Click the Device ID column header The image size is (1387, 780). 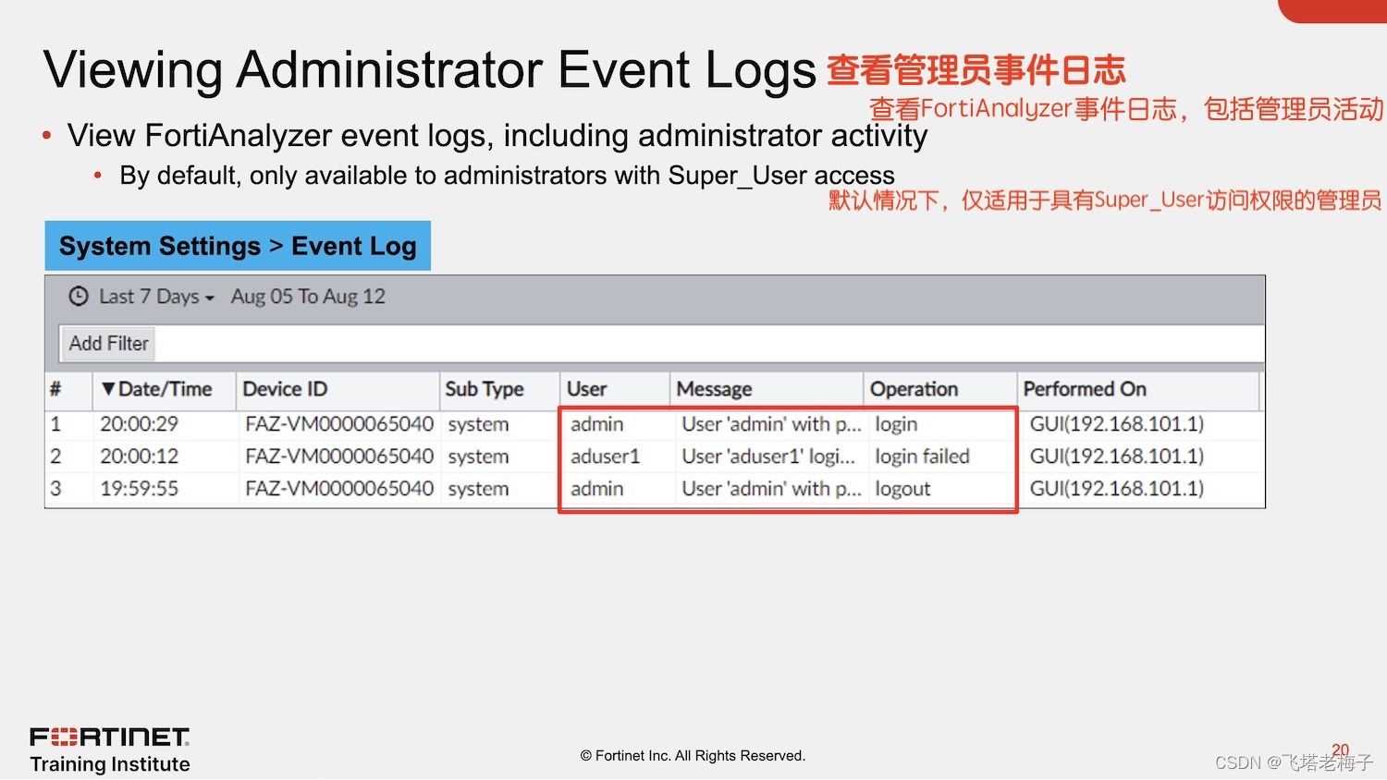pyautogui.click(x=338, y=390)
